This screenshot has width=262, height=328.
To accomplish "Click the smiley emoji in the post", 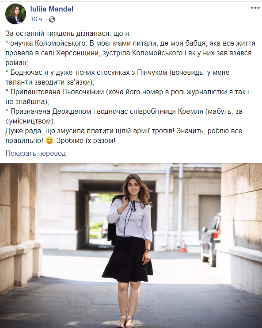I will (x=49, y=140).
